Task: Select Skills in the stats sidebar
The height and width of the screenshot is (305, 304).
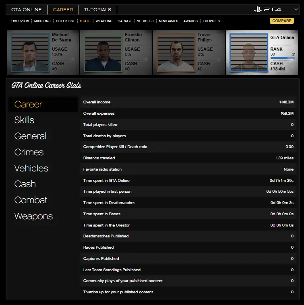Action: (25, 120)
